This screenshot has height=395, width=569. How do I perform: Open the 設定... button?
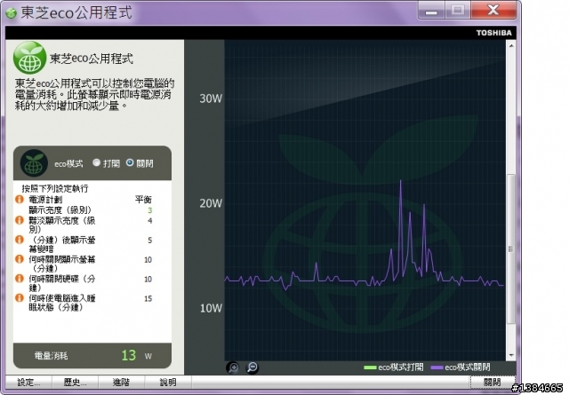click(x=29, y=383)
